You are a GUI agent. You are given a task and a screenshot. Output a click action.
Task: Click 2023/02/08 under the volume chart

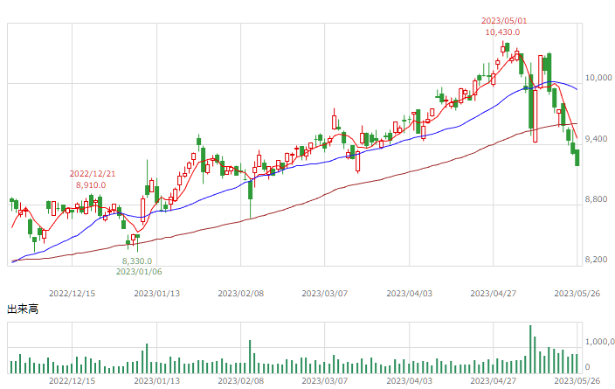[x=241, y=381]
